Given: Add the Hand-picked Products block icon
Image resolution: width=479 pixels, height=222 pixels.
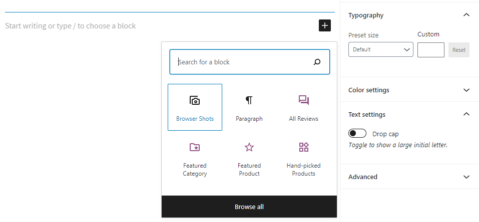Looking at the screenshot, I should [303, 147].
